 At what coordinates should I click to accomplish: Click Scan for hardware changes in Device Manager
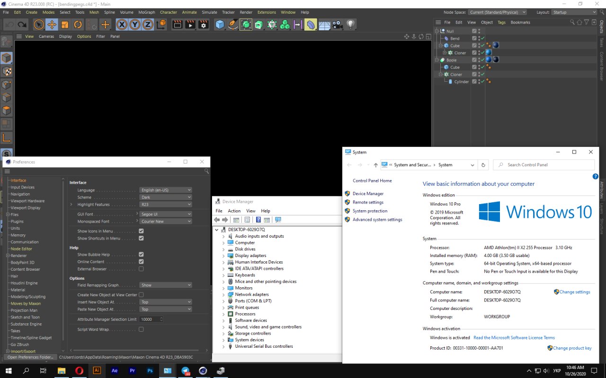tap(278, 220)
